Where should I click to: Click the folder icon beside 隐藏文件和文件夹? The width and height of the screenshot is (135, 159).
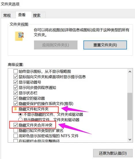16,109
